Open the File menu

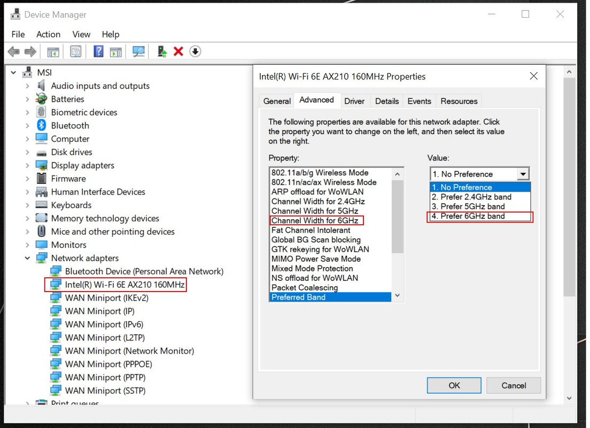tap(18, 34)
